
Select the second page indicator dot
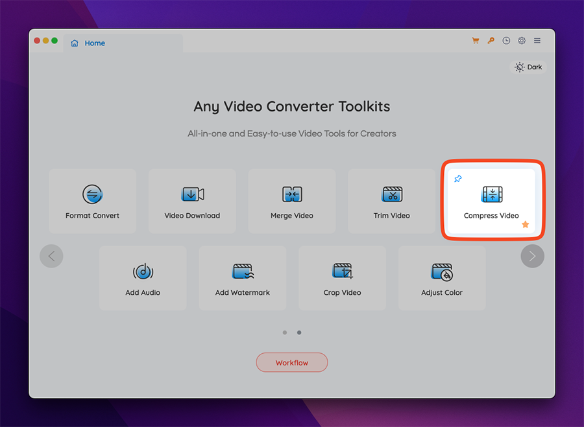[x=299, y=332]
